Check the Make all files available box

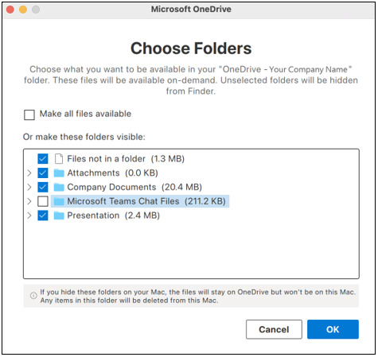(29, 115)
